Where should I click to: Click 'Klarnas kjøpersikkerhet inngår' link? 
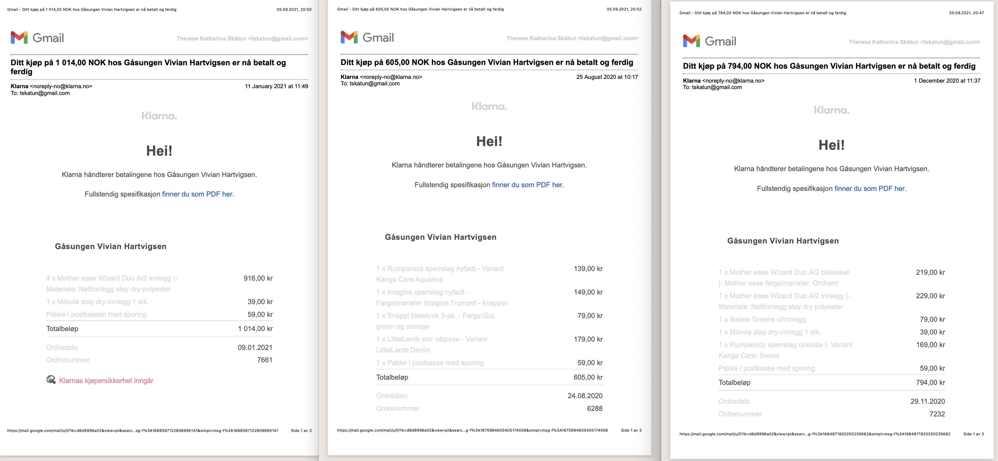pyautogui.click(x=106, y=381)
